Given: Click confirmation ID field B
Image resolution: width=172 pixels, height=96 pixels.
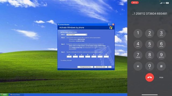Looking at the screenshot, I should click(x=75, y=57).
